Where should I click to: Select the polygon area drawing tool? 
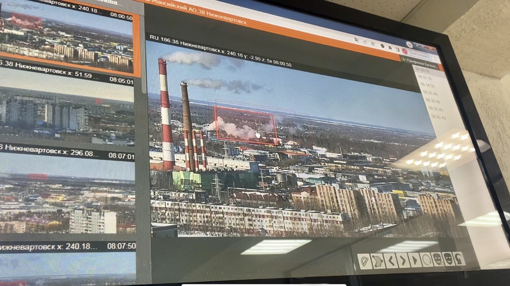[378, 261]
